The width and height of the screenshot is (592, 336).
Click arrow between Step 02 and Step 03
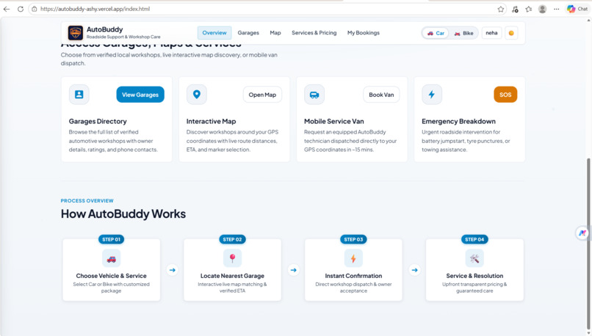point(293,270)
